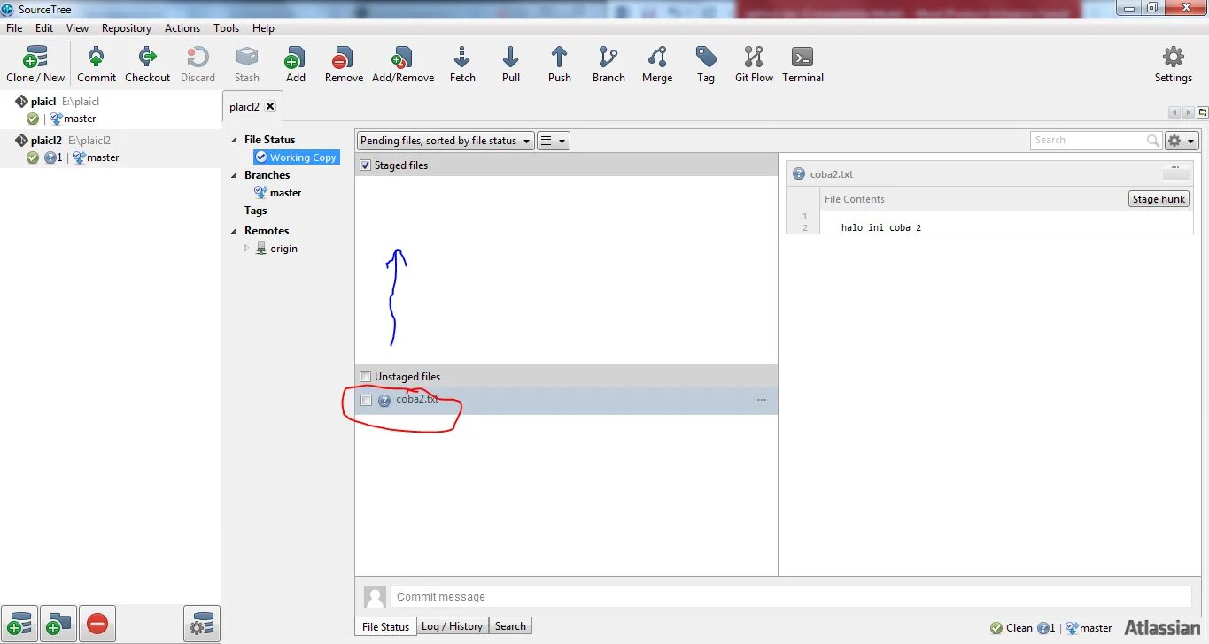
Task: Open the diff panel ellipsis menu
Action: pos(1175,168)
